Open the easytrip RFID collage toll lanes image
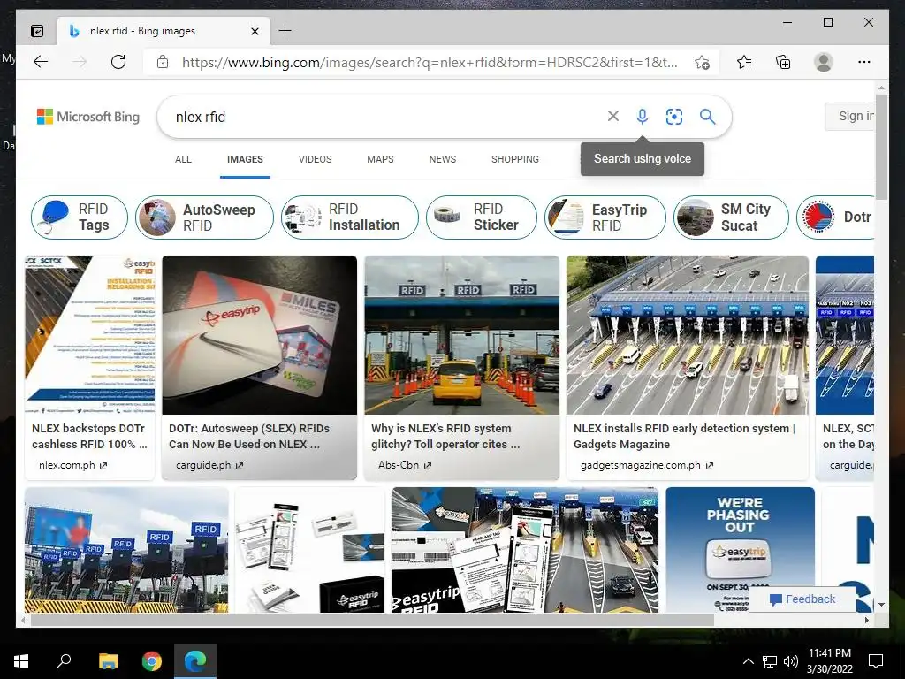The image size is (905, 679). [x=525, y=550]
